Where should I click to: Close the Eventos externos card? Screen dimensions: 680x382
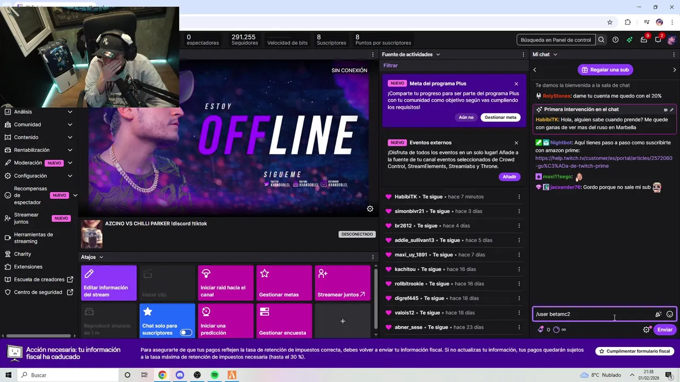point(516,143)
